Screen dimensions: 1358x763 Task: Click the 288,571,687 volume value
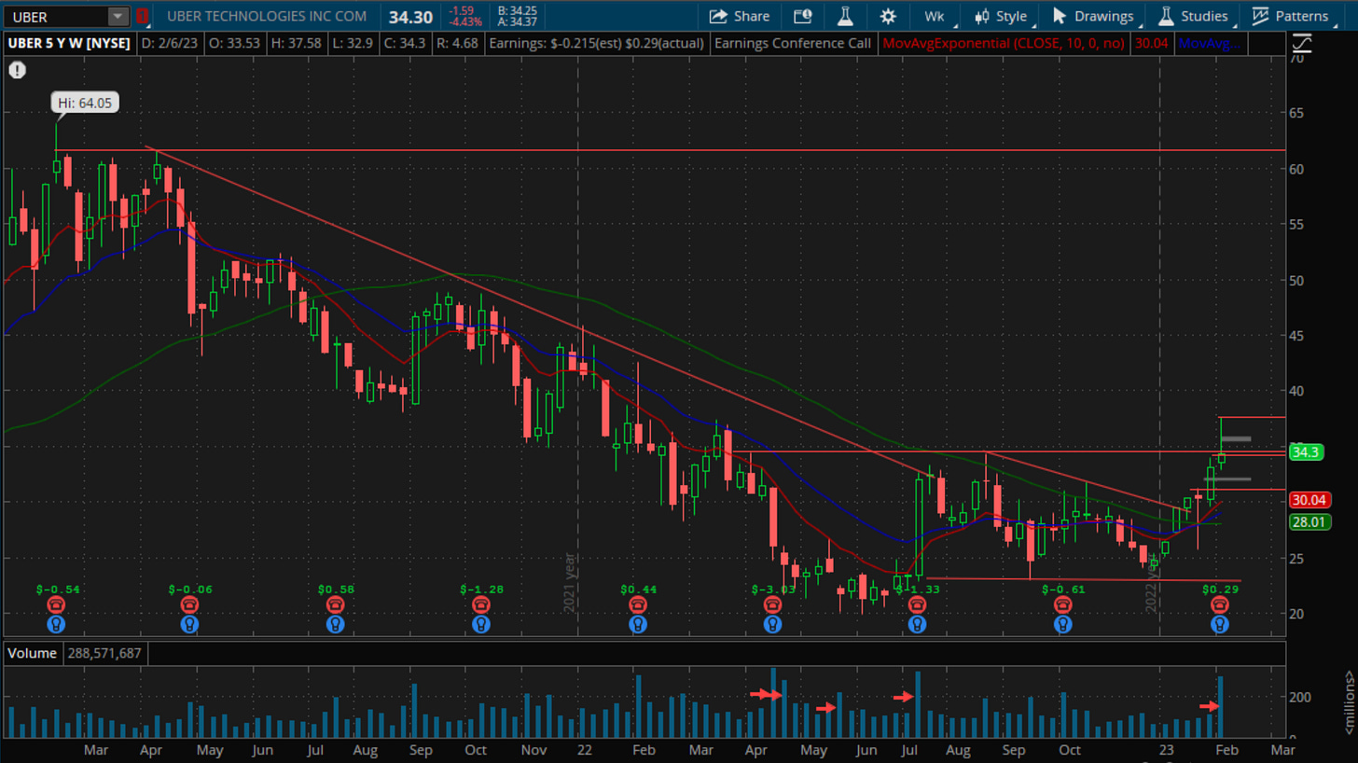coord(103,653)
